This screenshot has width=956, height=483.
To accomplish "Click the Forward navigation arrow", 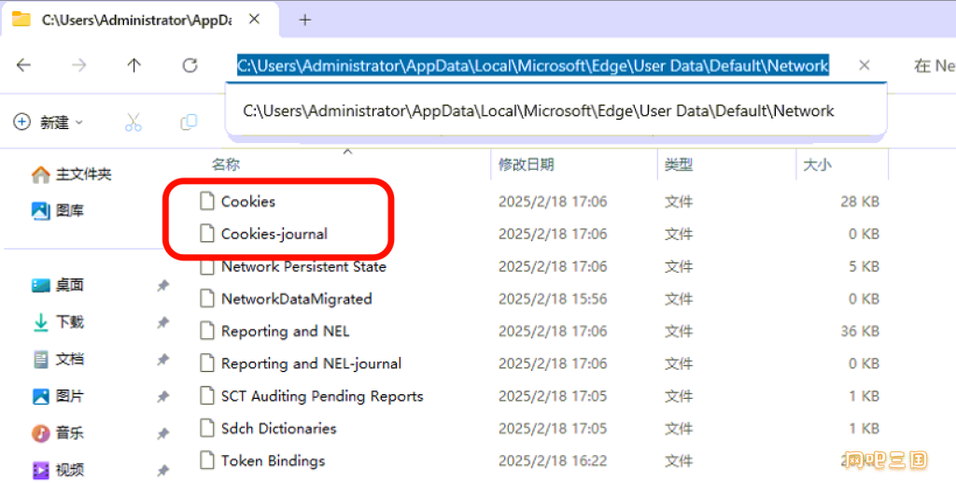I will (x=78, y=65).
